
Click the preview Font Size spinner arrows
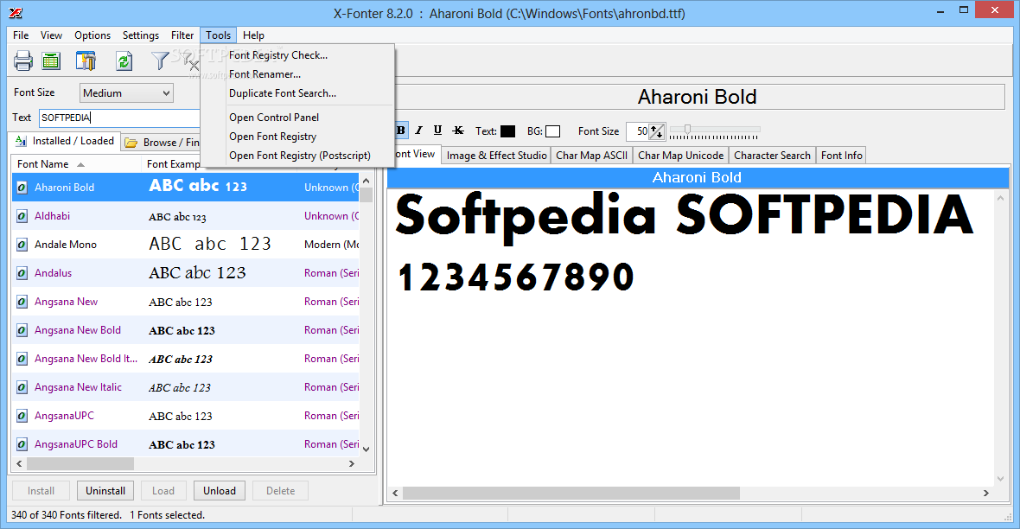657,131
